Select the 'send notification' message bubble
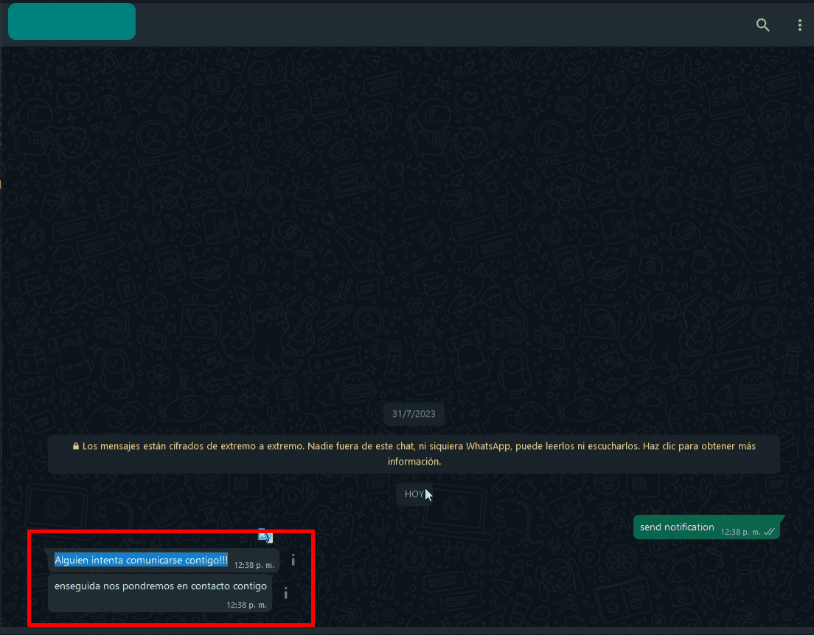Image resolution: width=814 pixels, height=635 pixels. click(677, 527)
